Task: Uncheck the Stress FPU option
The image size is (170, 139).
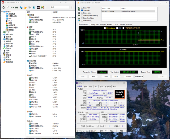Action: point(82,10)
